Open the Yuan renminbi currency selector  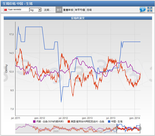tap(16, 10)
